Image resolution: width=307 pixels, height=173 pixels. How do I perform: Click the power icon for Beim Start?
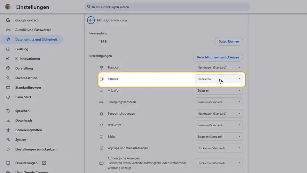[8, 97]
